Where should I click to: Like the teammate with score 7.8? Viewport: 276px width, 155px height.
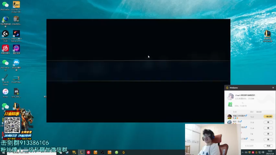point(268,134)
